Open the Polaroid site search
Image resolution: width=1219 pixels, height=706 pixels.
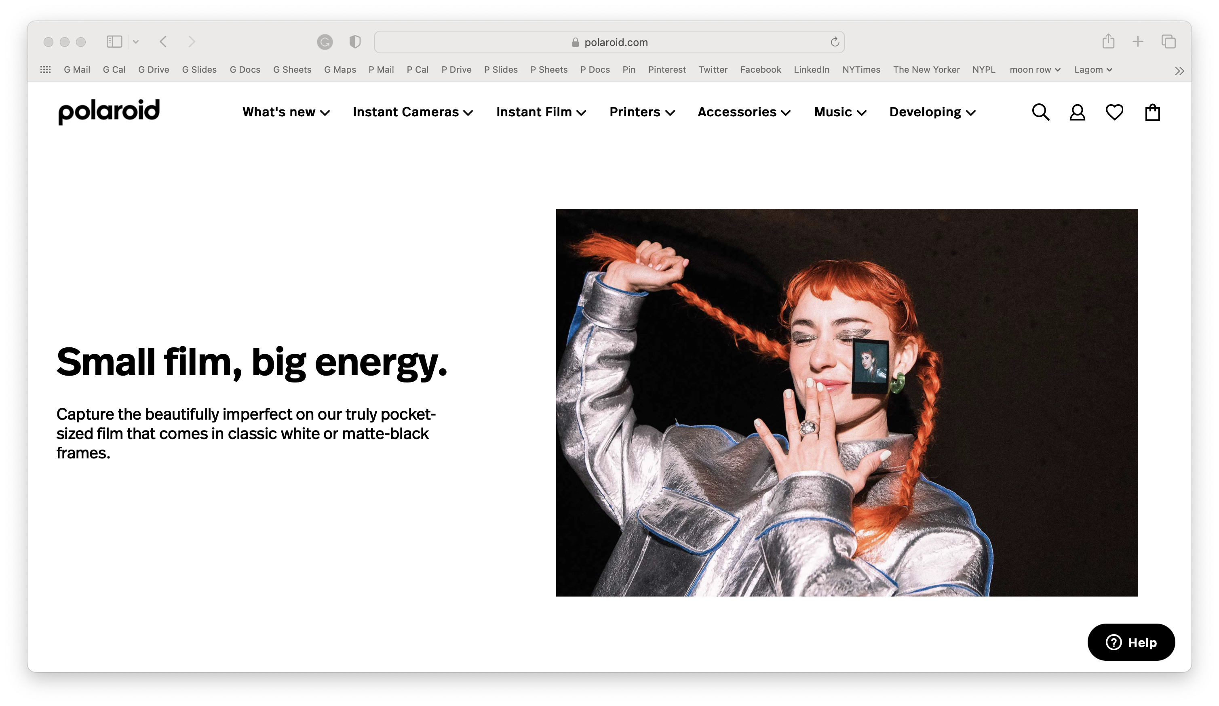coord(1040,112)
